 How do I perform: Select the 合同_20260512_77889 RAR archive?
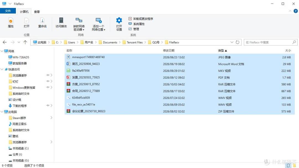pyautogui.click(x=180, y=91)
